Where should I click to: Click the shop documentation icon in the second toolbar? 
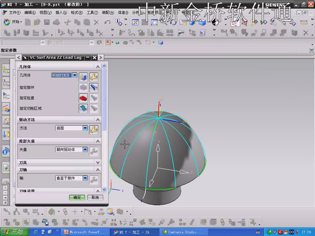tap(202, 33)
